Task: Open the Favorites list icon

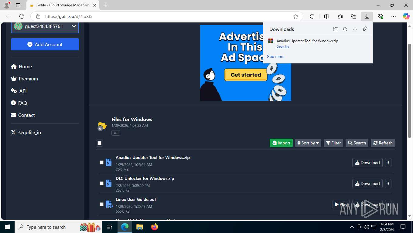Action: pos(340,16)
